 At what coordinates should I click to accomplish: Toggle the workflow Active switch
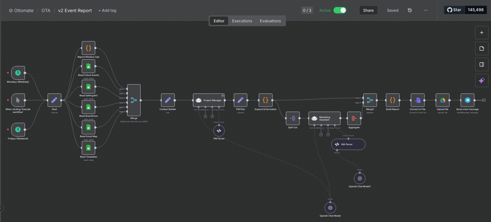point(340,10)
